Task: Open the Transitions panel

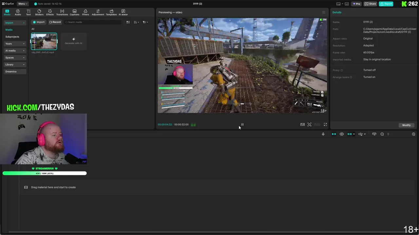Action: 62,12
